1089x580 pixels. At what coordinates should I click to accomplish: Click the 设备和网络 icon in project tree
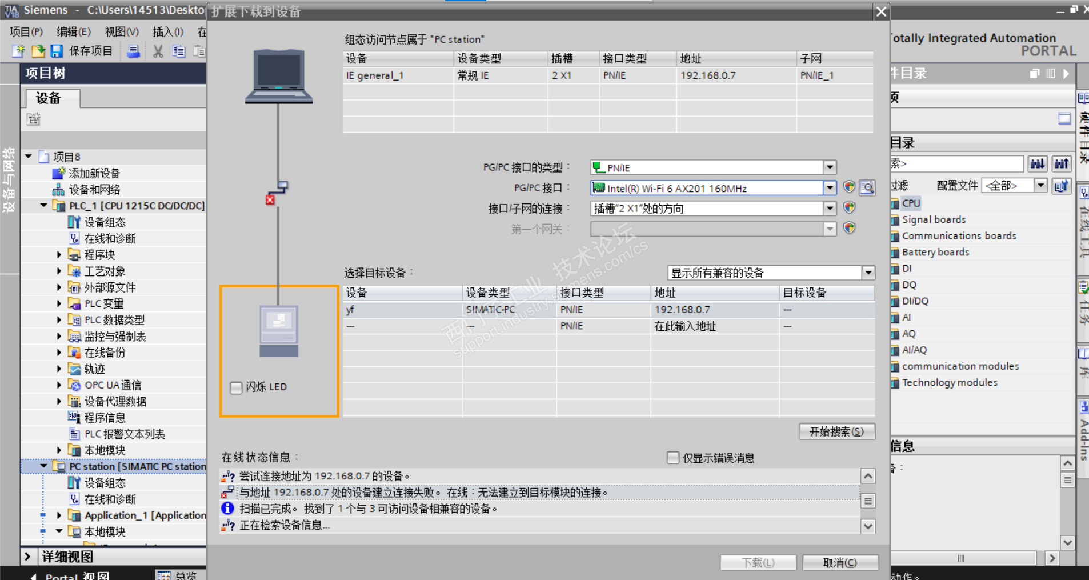(x=59, y=189)
